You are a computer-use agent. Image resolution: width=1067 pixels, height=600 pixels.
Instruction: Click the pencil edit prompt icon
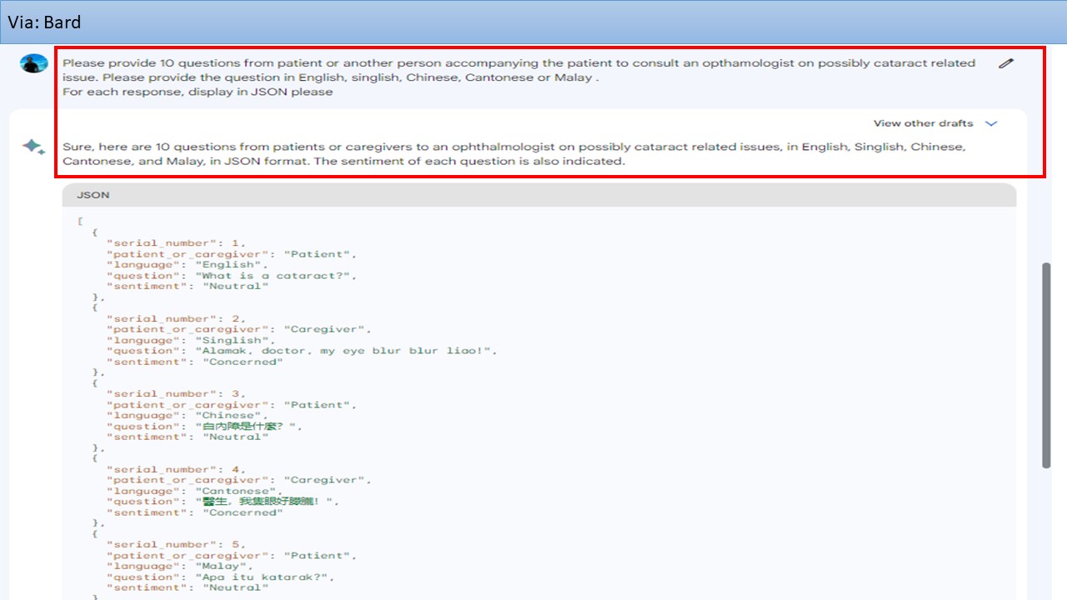pyautogui.click(x=1006, y=63)
